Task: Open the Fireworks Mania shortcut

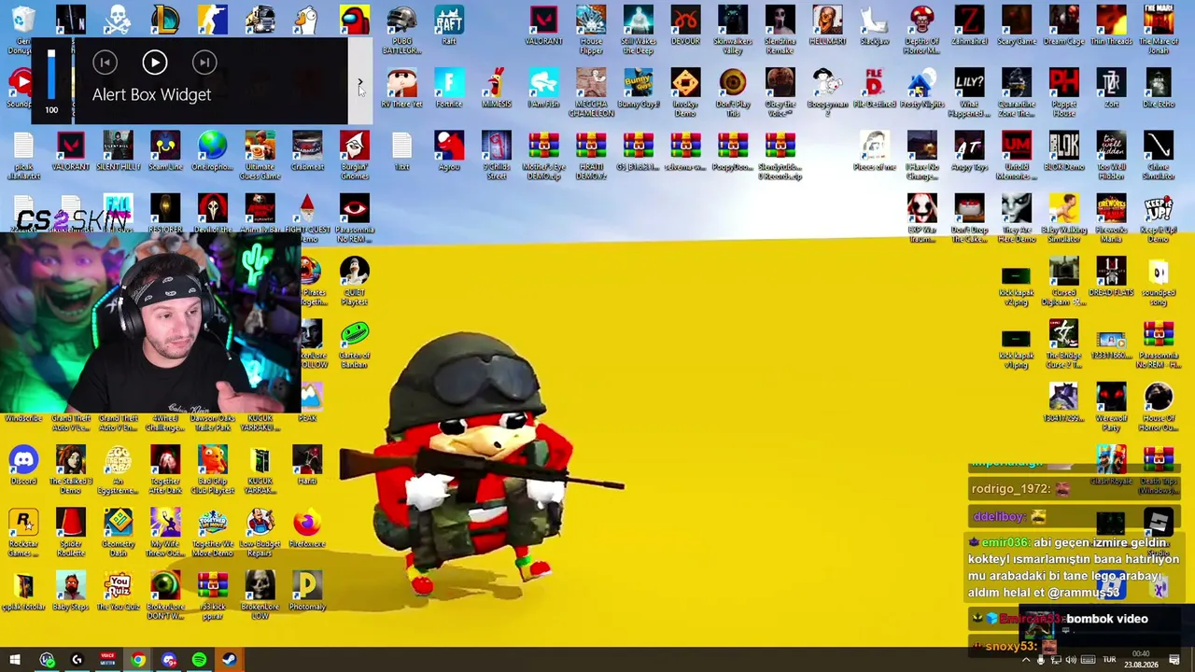Action: pos(1111,218)
